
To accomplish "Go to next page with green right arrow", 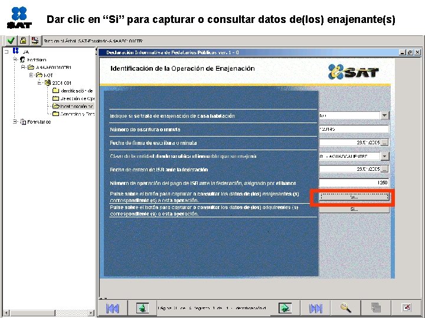I will click(285, 308).
